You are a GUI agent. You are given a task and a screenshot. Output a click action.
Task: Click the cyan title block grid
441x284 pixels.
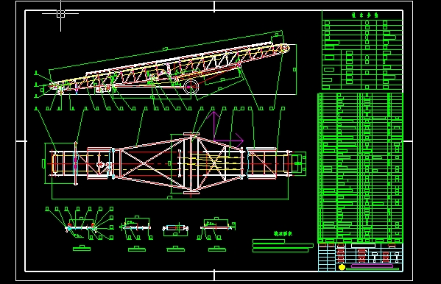361,258
